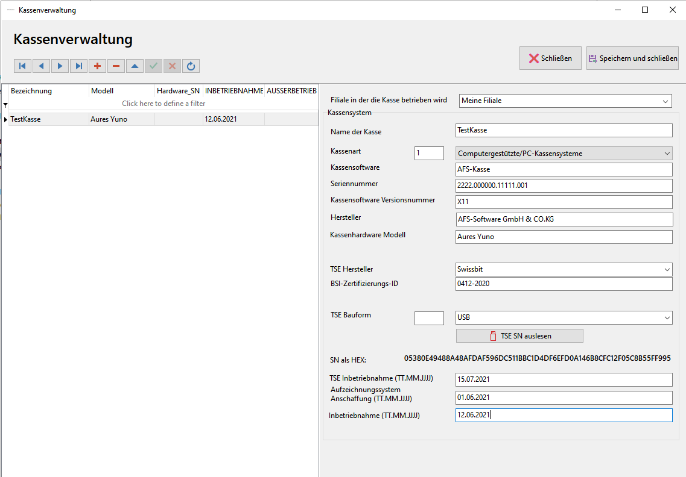The width and height of the screenshot is (686, 477).
Task: Add new Kasse with plus icon
Action: (x=98, y=66)
